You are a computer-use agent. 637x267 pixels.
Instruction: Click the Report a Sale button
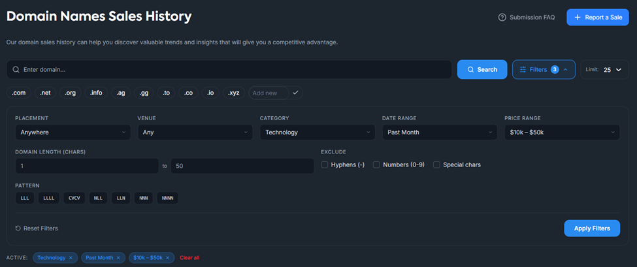pyautogui.click(x=597, y=18)
